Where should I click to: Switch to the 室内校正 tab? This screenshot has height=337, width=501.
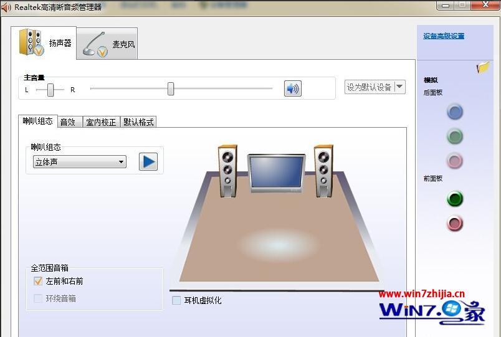point(102,121)
